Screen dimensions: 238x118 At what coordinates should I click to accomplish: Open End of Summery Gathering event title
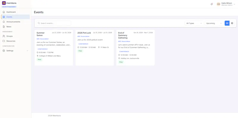(123, 35)
